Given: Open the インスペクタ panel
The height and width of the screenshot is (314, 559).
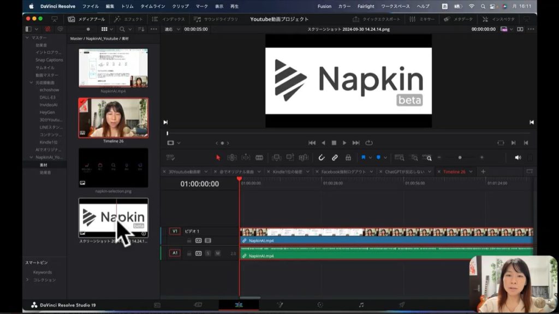Looking at the screenshot, I should click(498, 19).
